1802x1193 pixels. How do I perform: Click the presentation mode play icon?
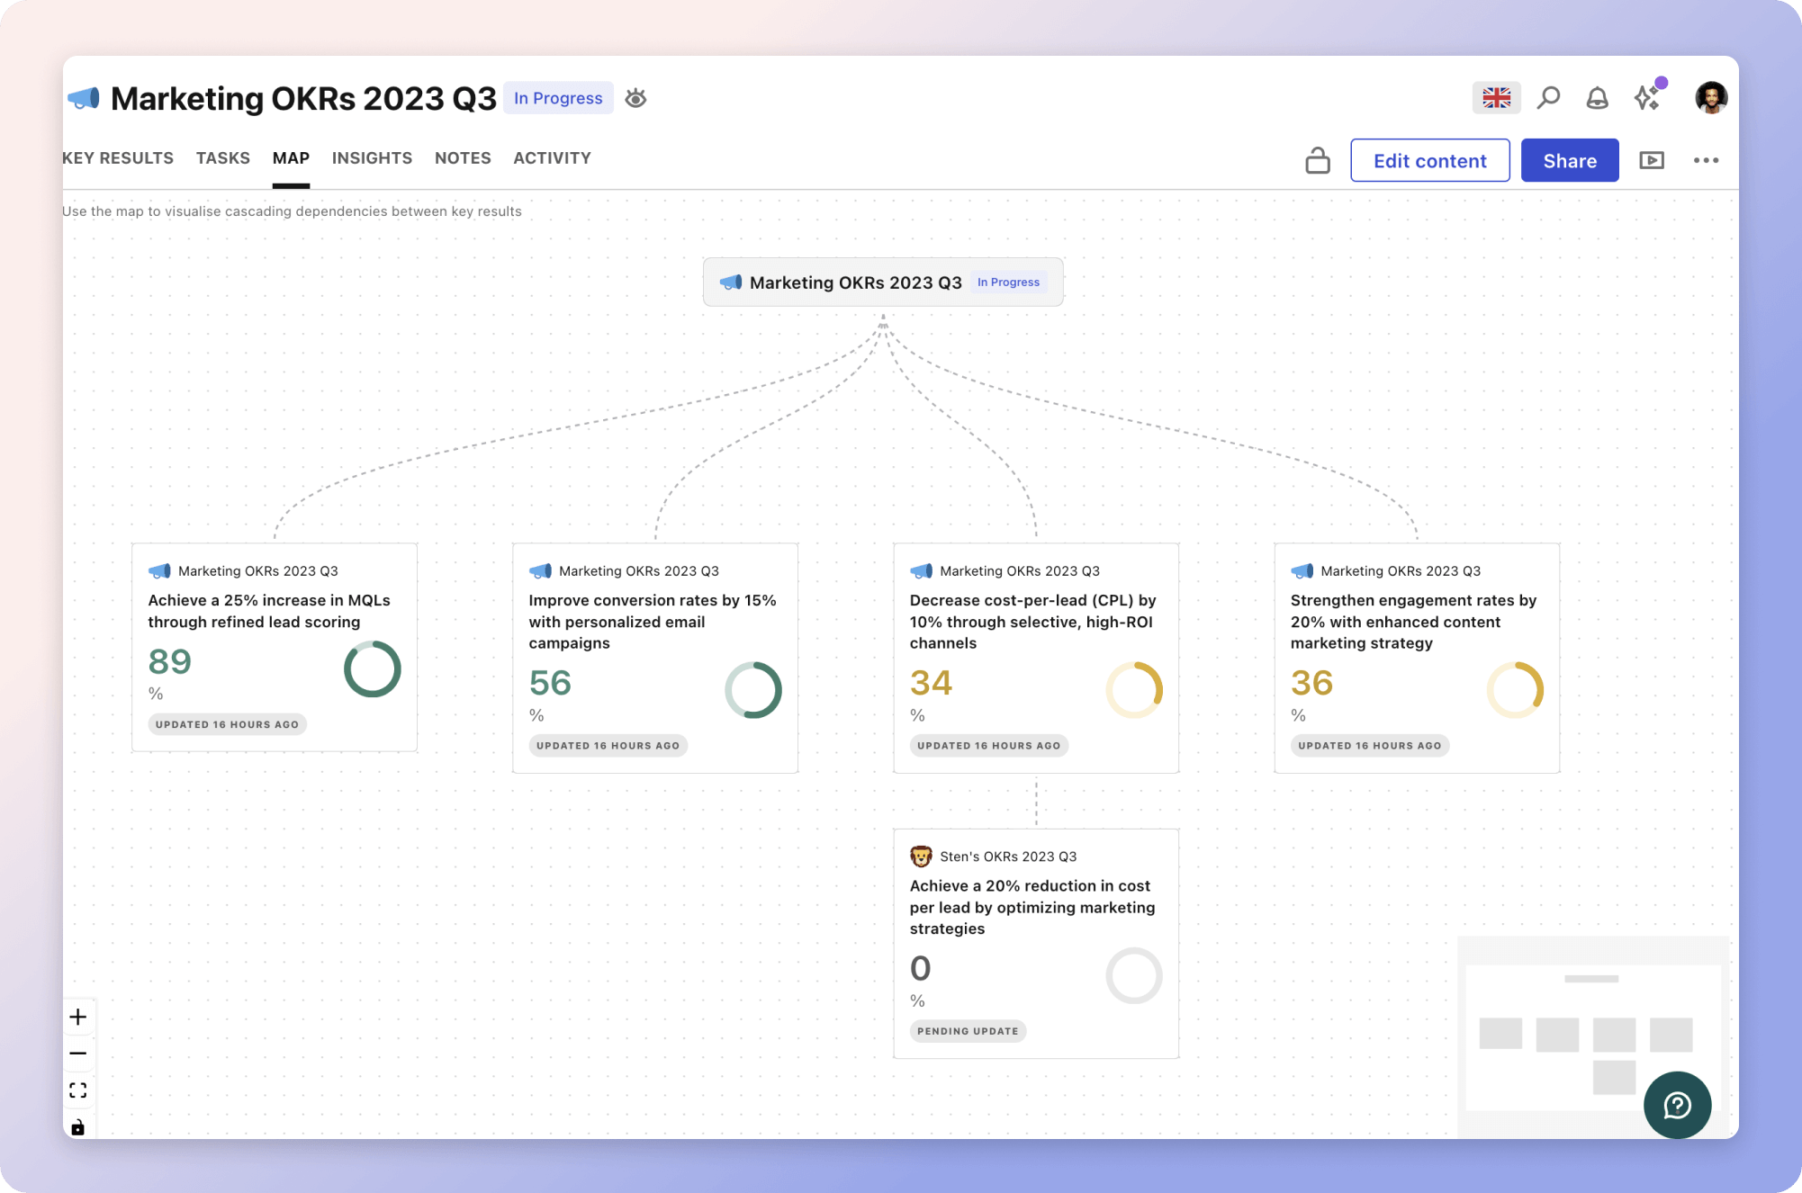tap(1652, 160)
